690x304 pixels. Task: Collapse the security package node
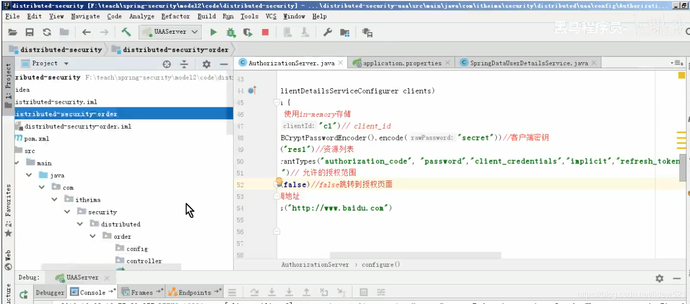coord(67,212)
